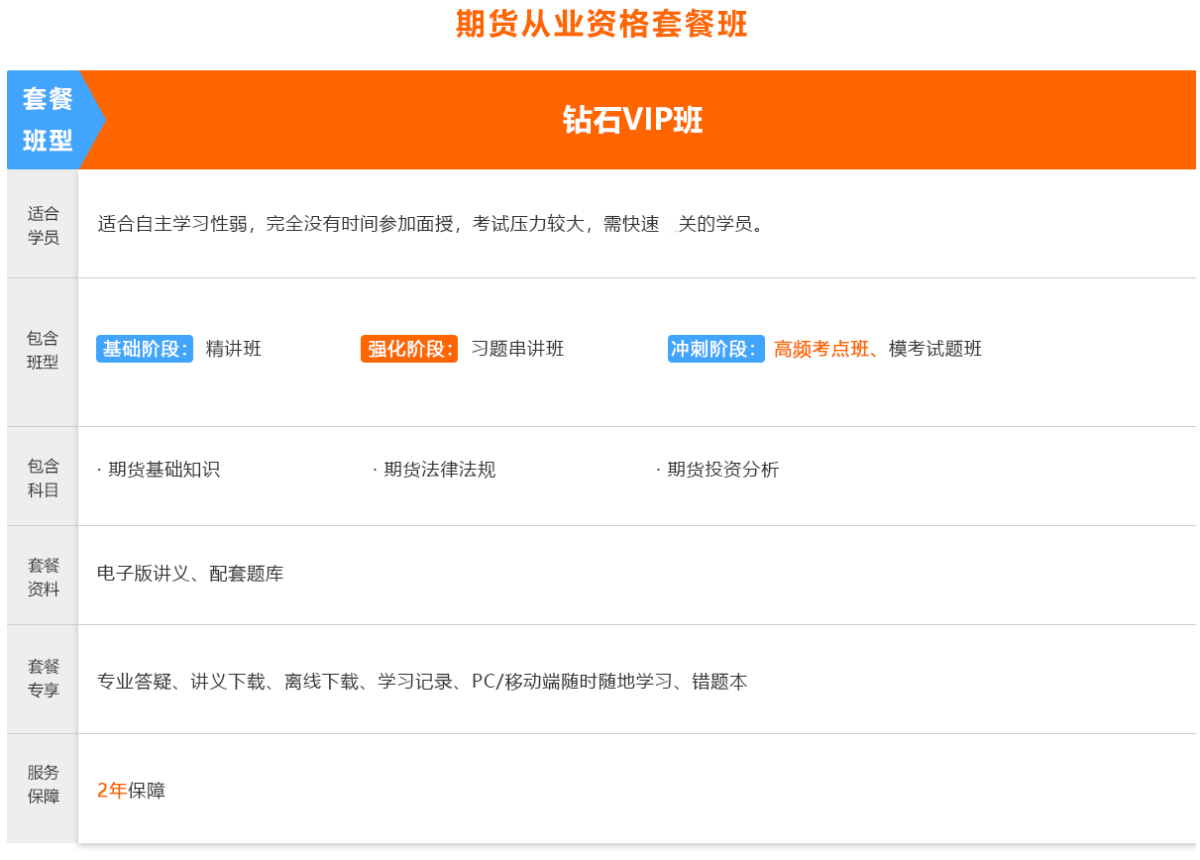This screenshot has width=1200, height=860.
Task: Click the 包含班型 row label
Action: pos(43,350)
